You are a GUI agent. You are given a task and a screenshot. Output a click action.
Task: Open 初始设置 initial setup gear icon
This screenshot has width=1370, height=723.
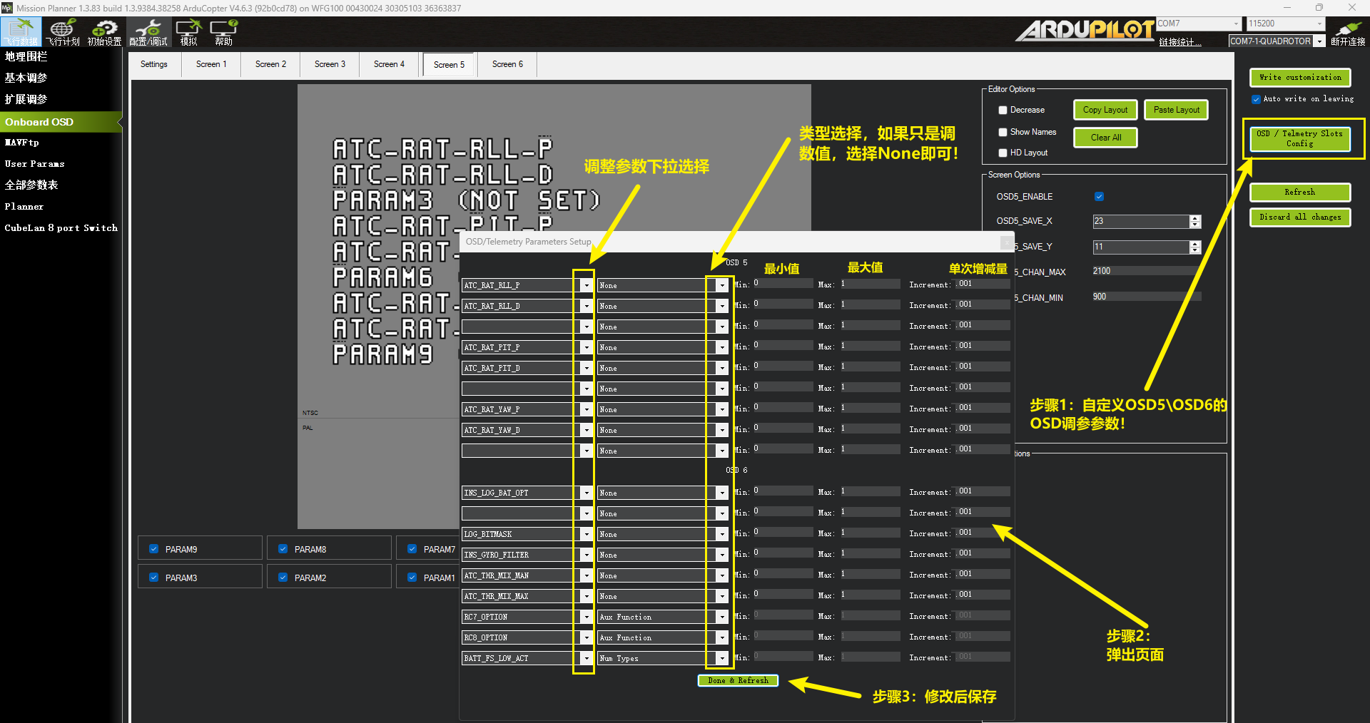click(x=105, y=32)
